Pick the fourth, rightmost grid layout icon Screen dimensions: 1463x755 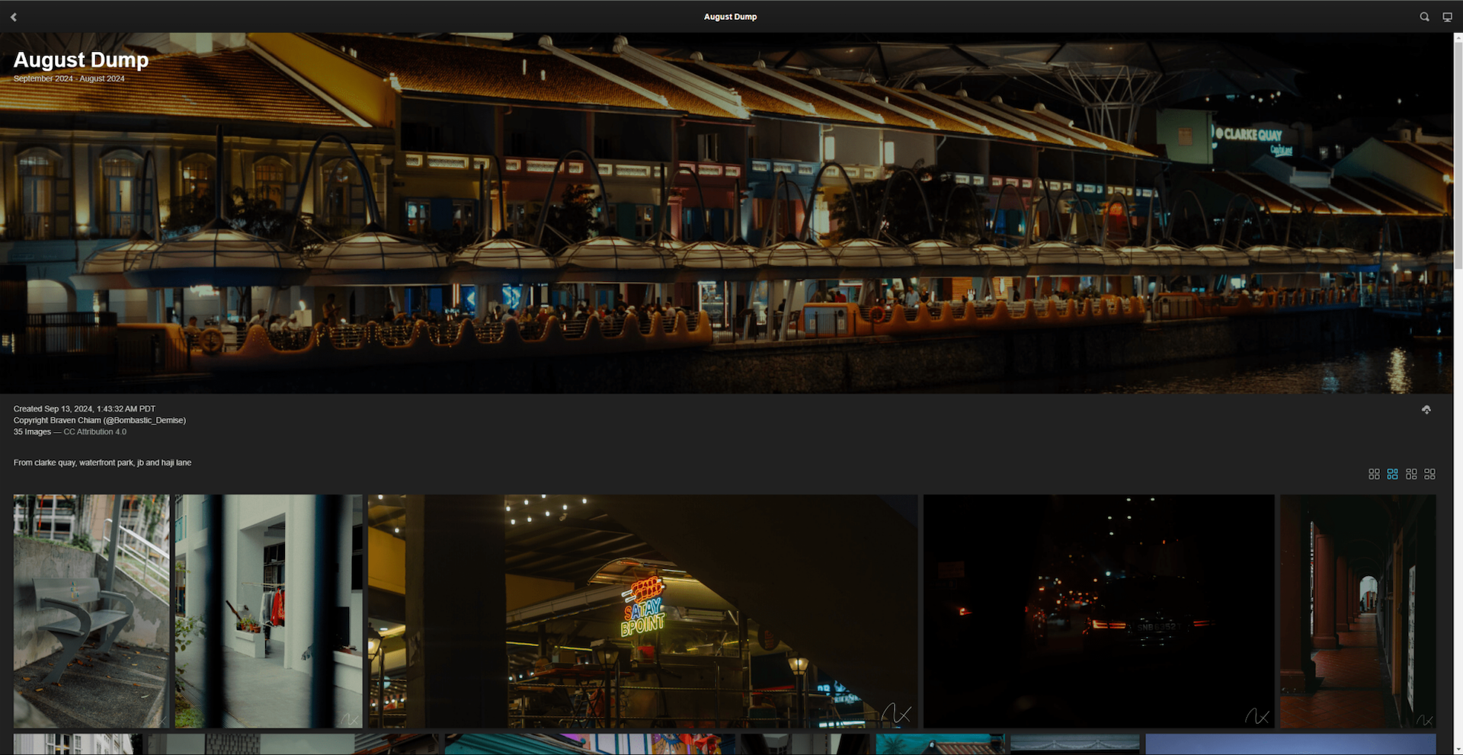point(1429,474)
